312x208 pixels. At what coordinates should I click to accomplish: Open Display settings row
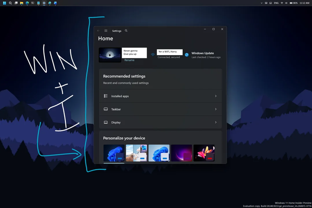(161, 122)
